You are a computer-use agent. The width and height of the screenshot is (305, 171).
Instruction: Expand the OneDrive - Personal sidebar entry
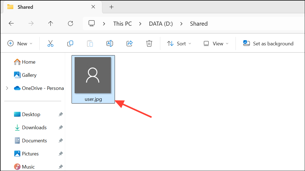click(7, 88)
